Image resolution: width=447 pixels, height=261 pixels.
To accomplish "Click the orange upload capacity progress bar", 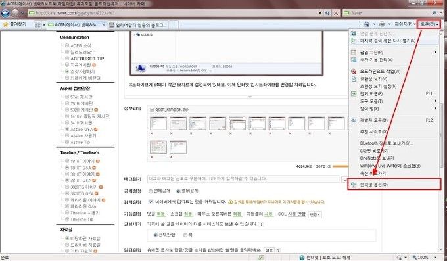I will 341,166.
